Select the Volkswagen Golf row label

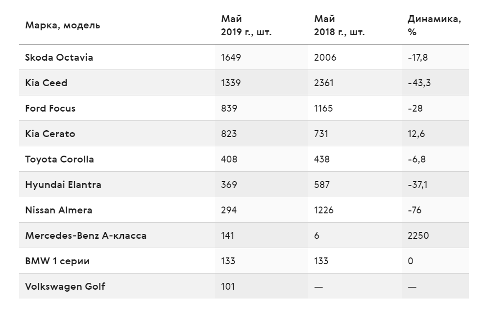[x=65, y=286]
